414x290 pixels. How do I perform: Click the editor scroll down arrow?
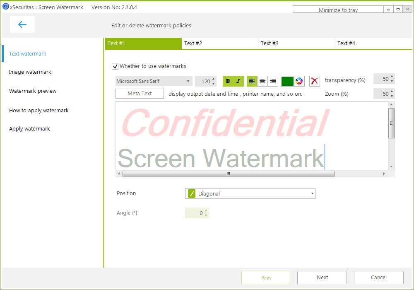(391, 167)
